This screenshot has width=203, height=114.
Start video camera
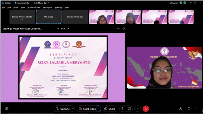tap(87, 109)
